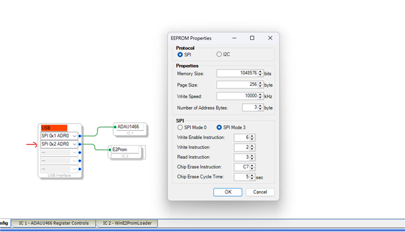Cancel the EEPROM Properties dialog

point(260,192)
